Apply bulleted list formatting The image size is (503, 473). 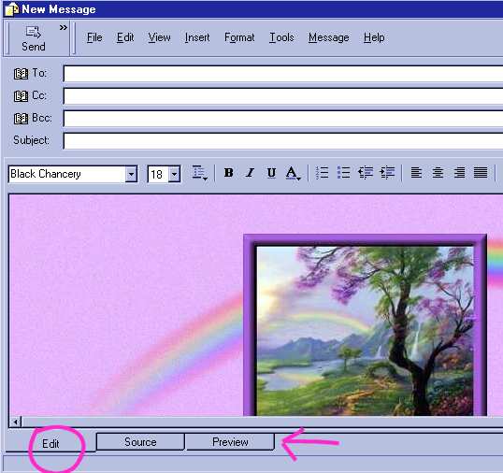[343, 173]
